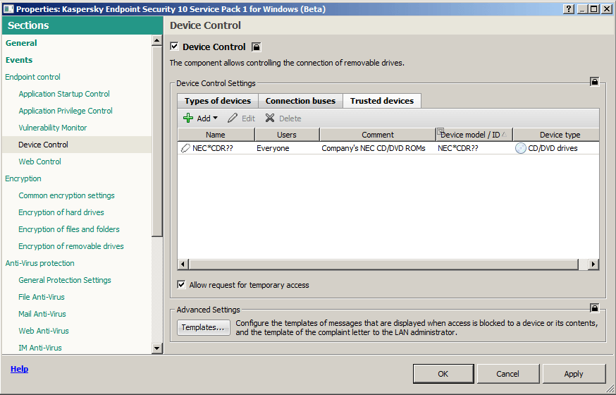Open the IM Anti-Virus section

tap(40, 348)
